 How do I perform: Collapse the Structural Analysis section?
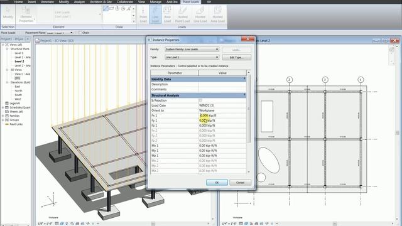point(244,95)
